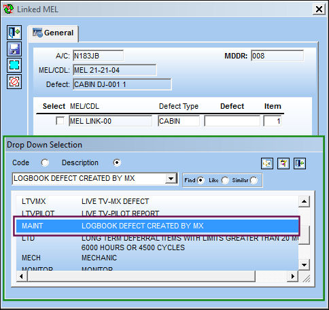Click the Item field showing 1
The width and height of the screenshot is (329, 310).
tap(273, 121)
